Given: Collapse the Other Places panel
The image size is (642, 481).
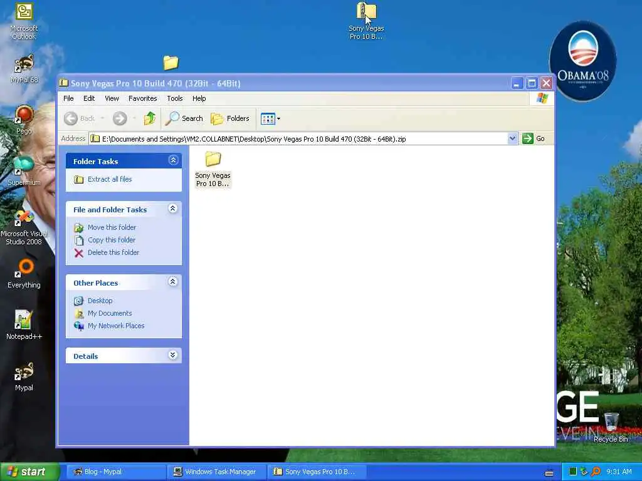Looking at the screenshot, I should pos(173,281).
